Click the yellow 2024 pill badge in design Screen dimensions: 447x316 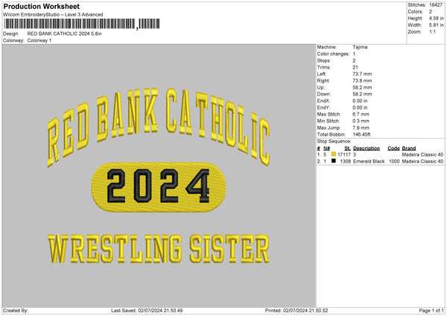coord(159,187)
